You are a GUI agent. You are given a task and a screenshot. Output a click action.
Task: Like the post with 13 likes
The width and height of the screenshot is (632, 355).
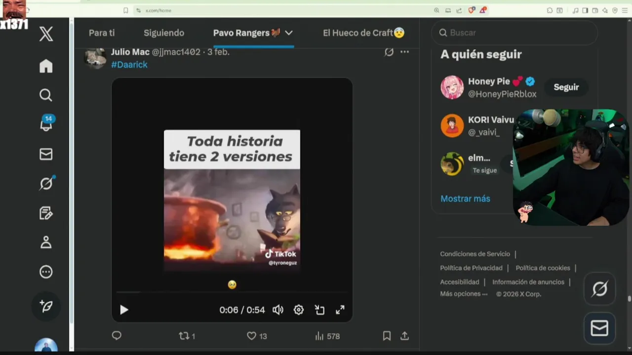coord(257,336)
